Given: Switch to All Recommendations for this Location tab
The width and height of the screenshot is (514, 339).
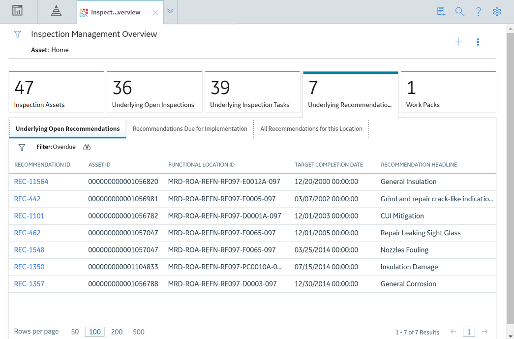Looking at the screenshot, I should coord(311,129).
